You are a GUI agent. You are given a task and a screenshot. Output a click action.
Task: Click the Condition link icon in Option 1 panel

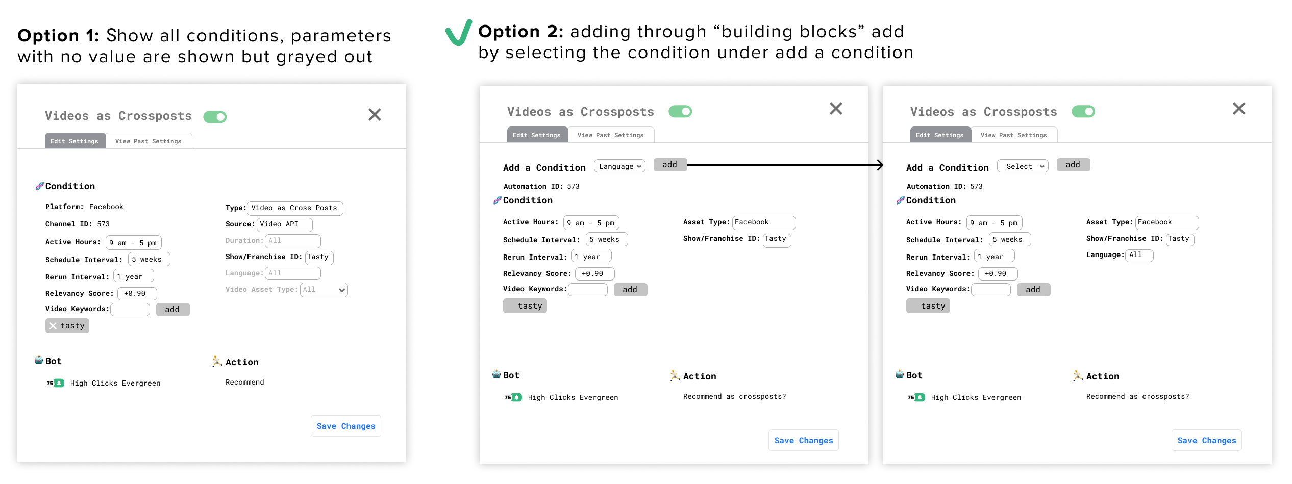coord(39,186)
